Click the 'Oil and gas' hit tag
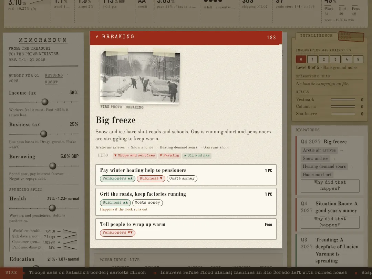Image resolution: width=372 pixels, height=279 pixels. [x=197, y=155]
